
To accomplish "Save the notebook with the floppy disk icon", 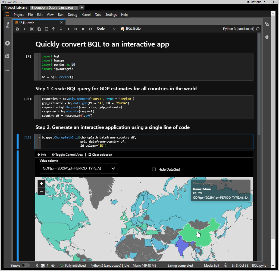I will (x=17, y=29).
